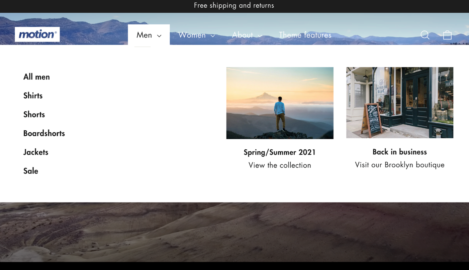Open Spring/Summer 2021 heading link
Viewport: 469px width, 270px height.
pyautogui.click(x=280, y=152)
